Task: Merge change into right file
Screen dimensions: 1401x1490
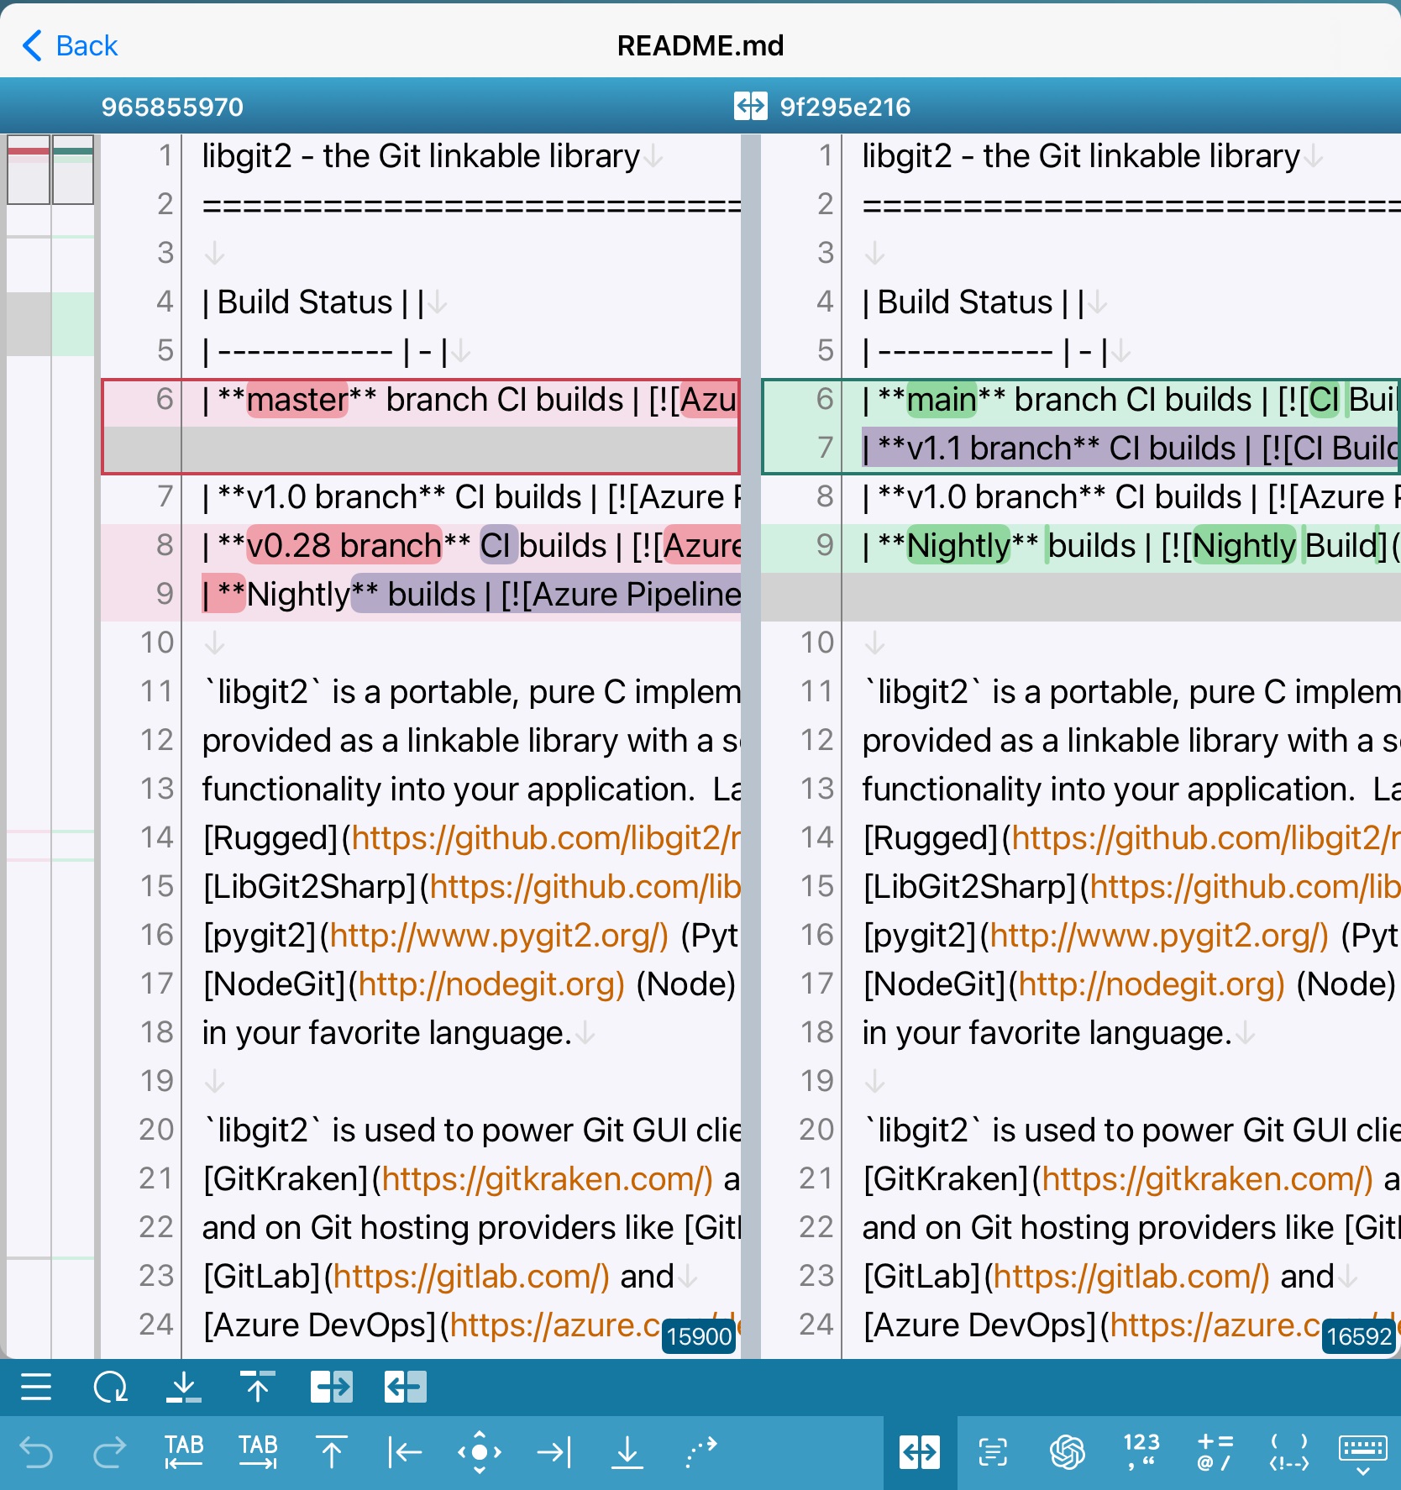Action: click(331, 1387)
